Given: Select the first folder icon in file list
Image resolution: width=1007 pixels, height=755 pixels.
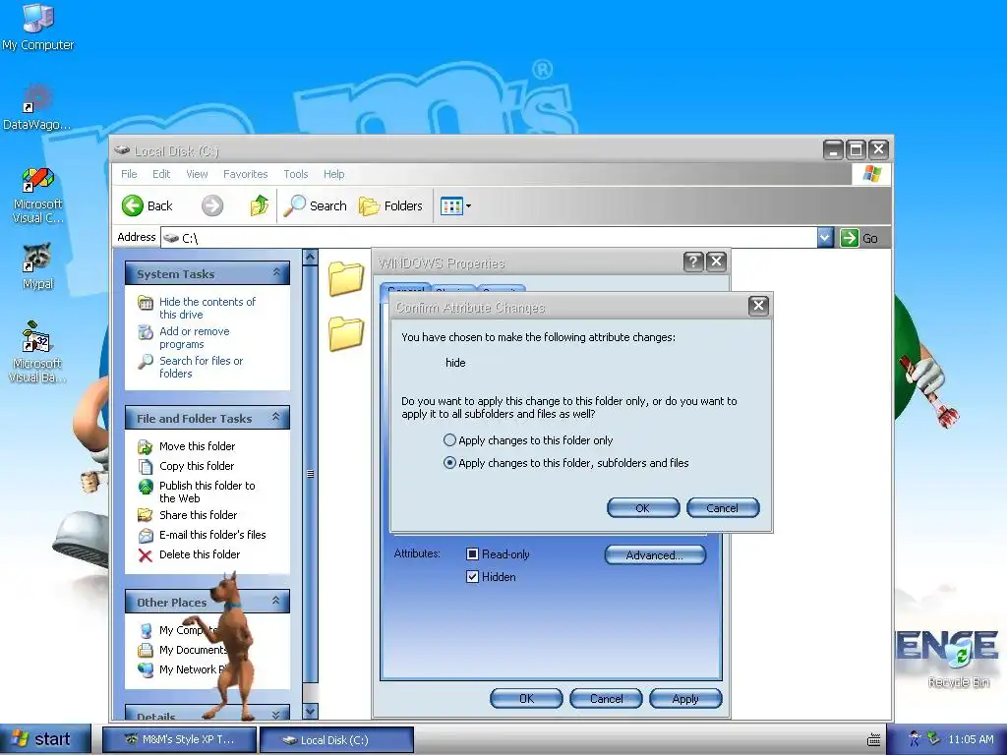Looking at the screenshot, I should pyautogui.click(x=346, y=278).
